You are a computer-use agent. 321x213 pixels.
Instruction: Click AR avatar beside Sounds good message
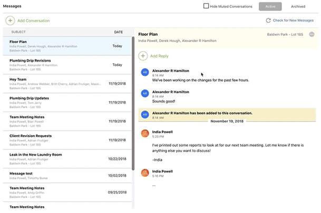(x=144, y=94)
